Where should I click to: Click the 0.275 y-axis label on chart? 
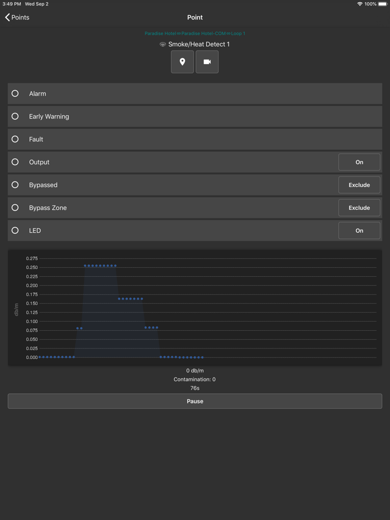tap(32, 258)
